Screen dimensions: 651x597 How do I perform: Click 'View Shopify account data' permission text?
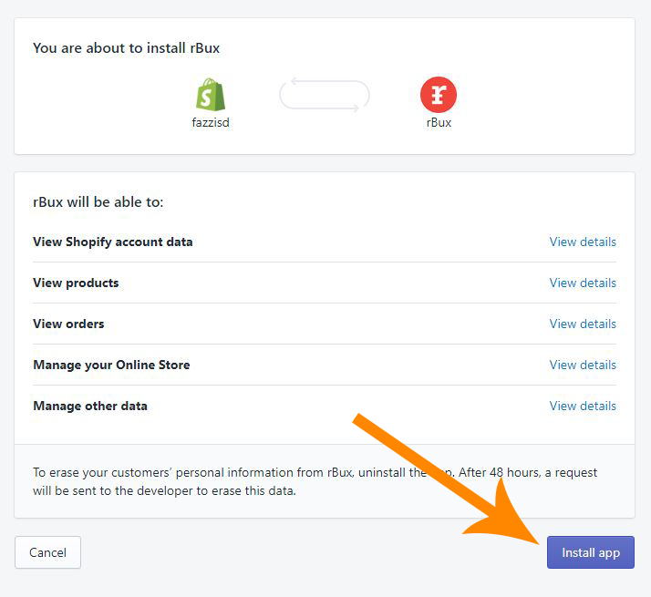click(x=113, y=242)
